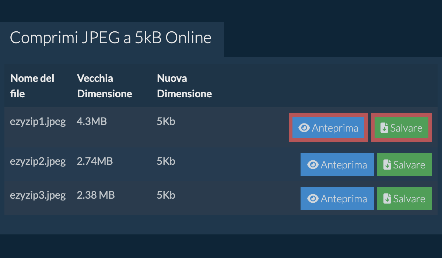Click the Nome del file column header
This screenshot has height=258, width=442.
32,86
